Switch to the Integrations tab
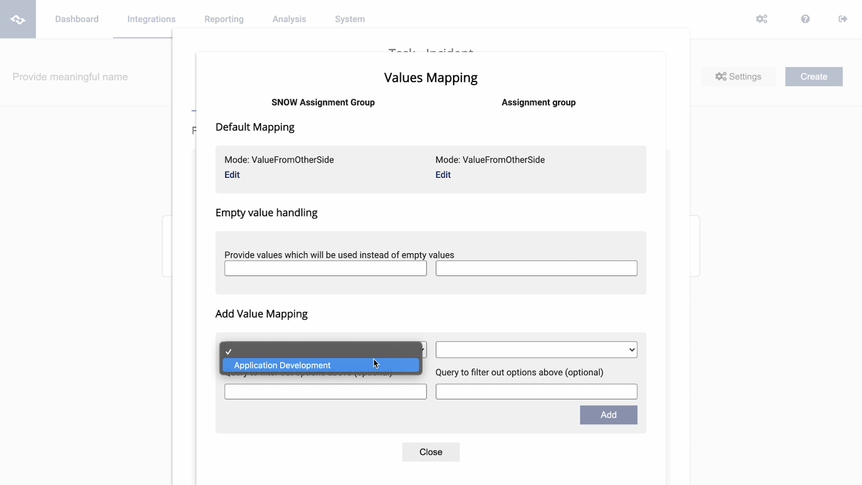The width and height of the screenshot is (862, 485). (x=151, y=19)
